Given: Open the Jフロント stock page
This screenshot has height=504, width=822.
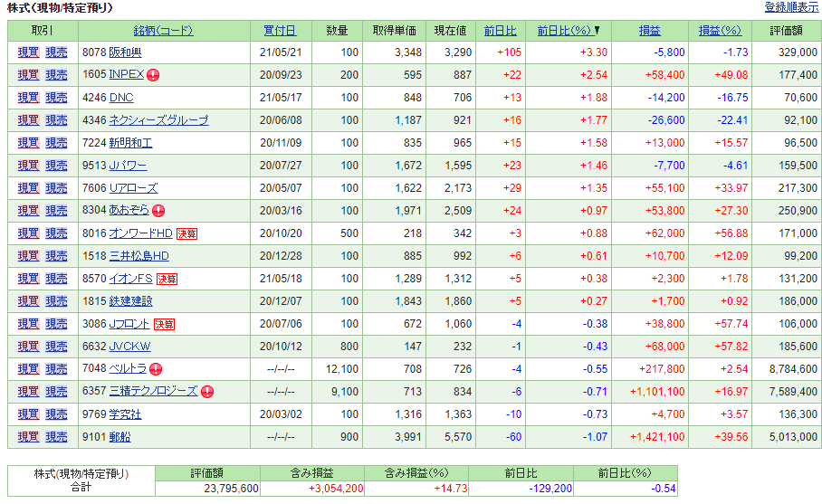Looking at the screenshot, I should click(x=129, y=324).
